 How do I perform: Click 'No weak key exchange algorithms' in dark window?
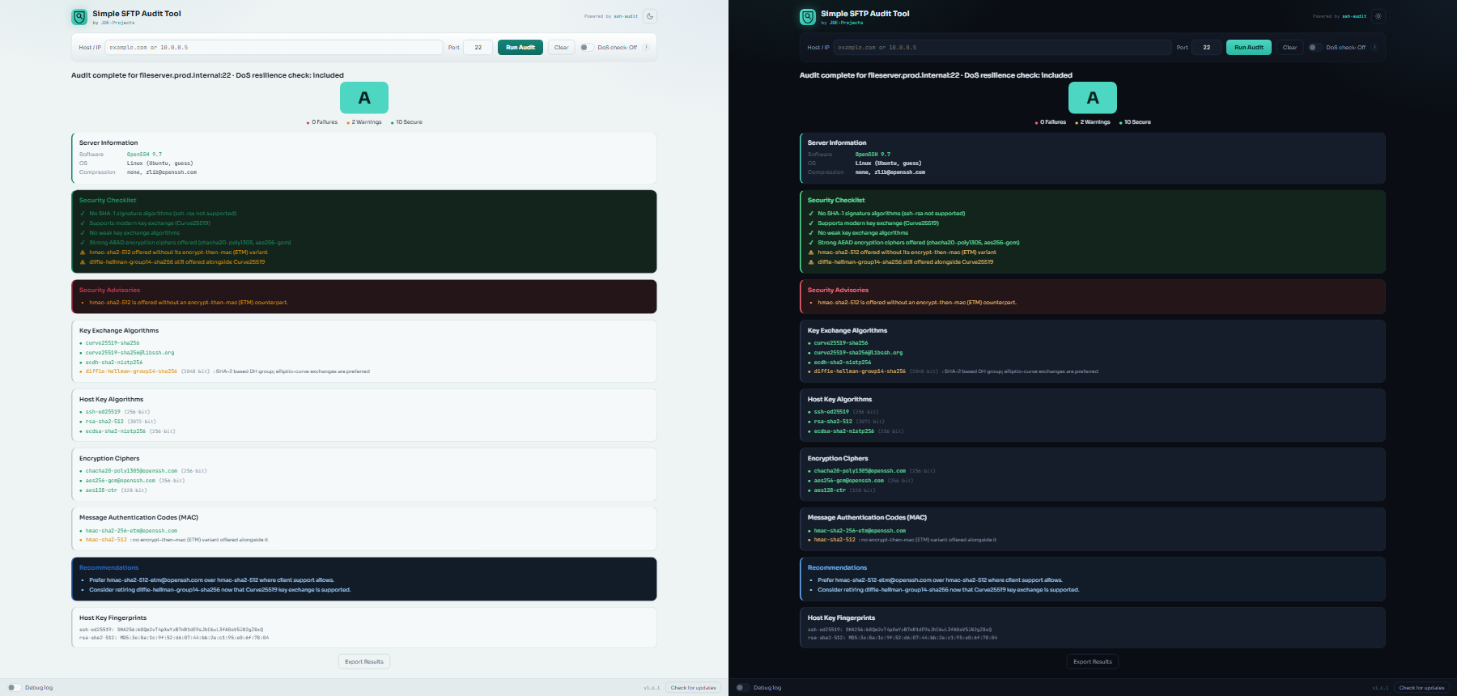tap(863, 233)
